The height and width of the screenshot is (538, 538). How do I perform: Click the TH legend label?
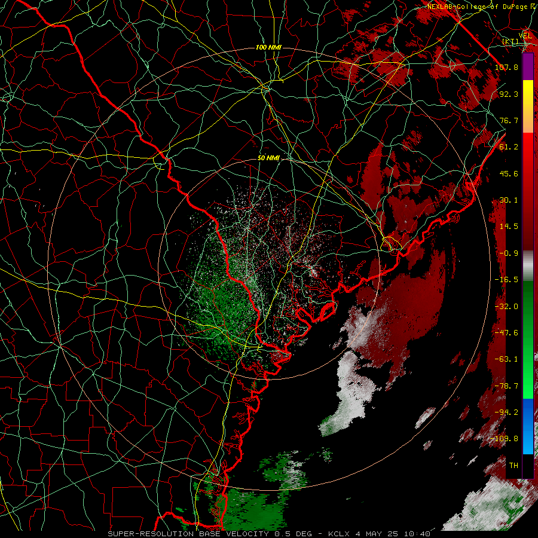point(513,466)
